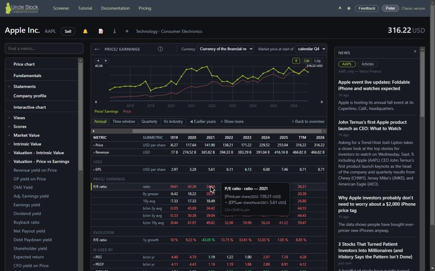Image resolution: width=435 pixels, height=271 pixels.
Task: Switch chart to Log scale
Action: pyautogui.click(x=317, y=61)
